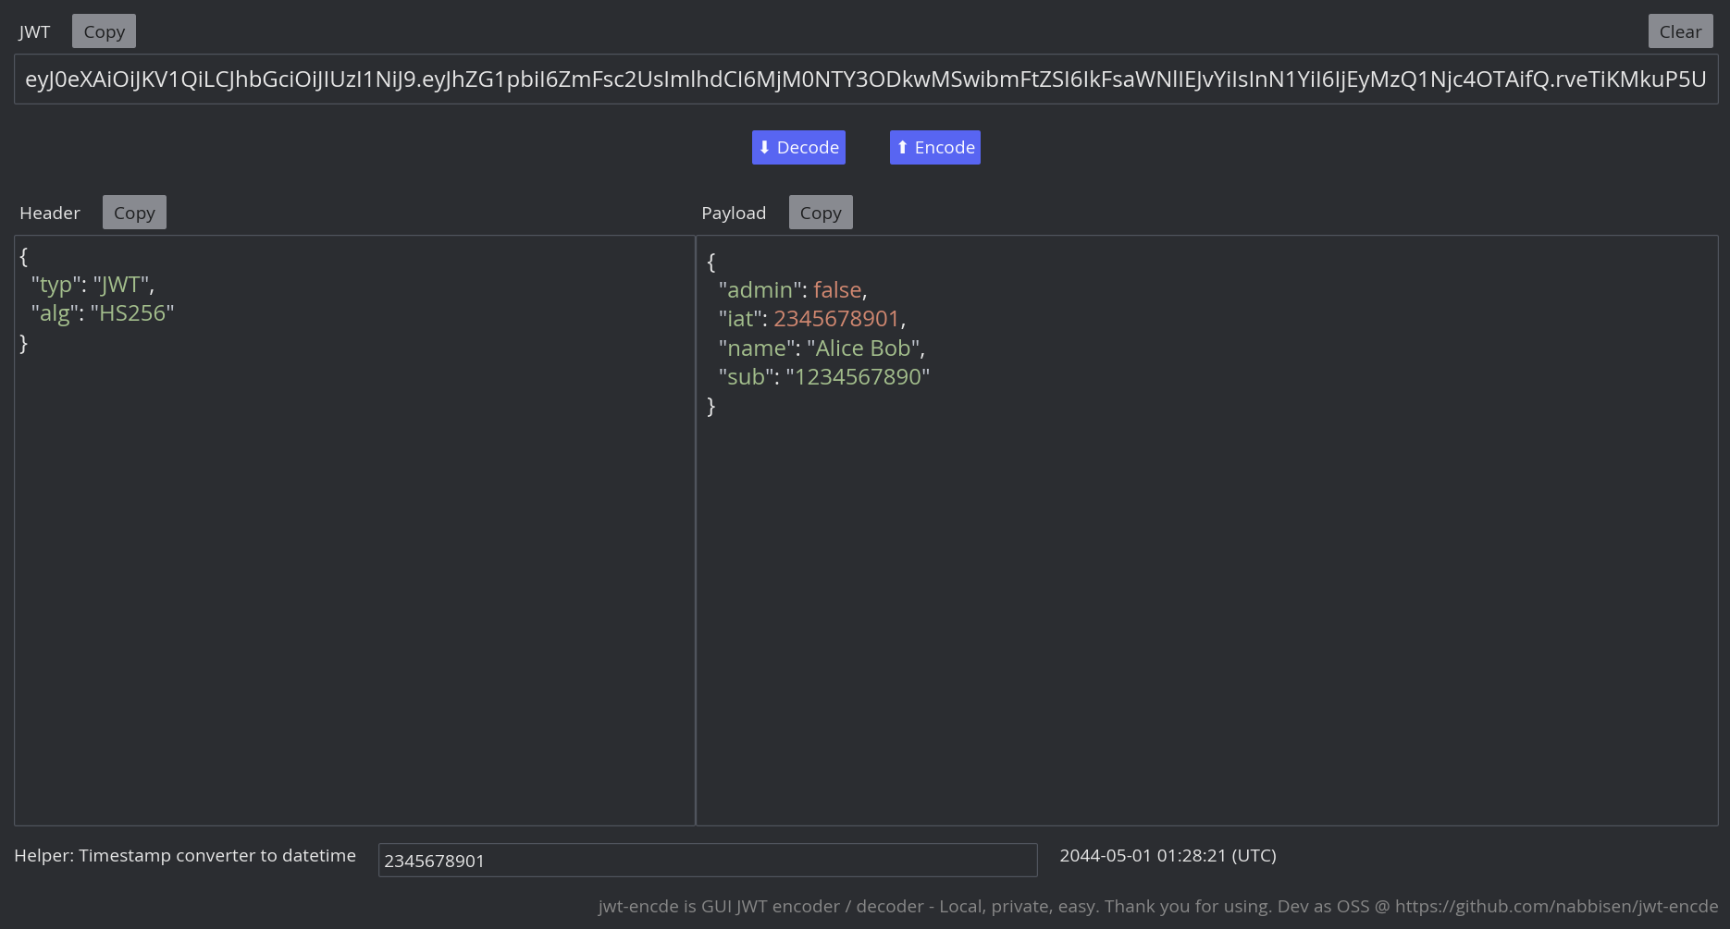The height and width of the screenshot is (929, 1730).
Task: Select the name value "Alice Bob"
Action: [864, 348]
